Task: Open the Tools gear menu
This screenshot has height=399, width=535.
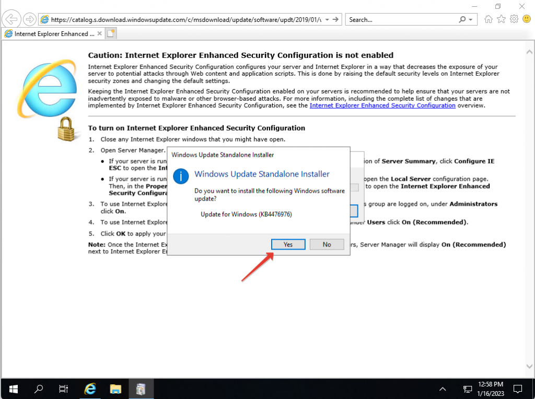Action: click(x=514, y=19)
